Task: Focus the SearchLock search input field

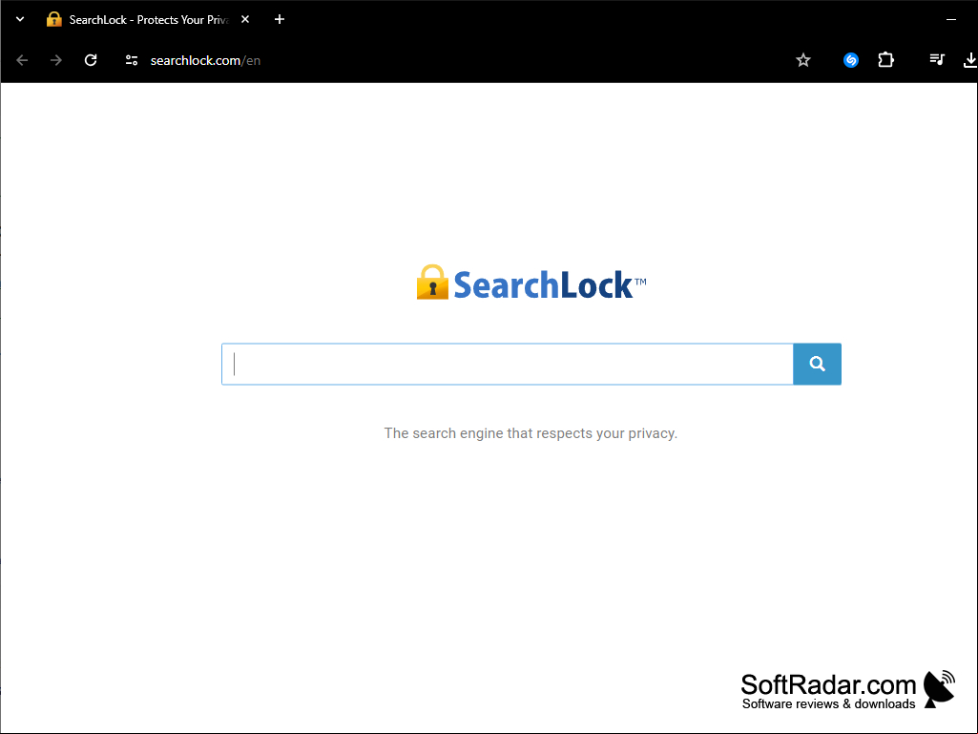Action: 507,364
